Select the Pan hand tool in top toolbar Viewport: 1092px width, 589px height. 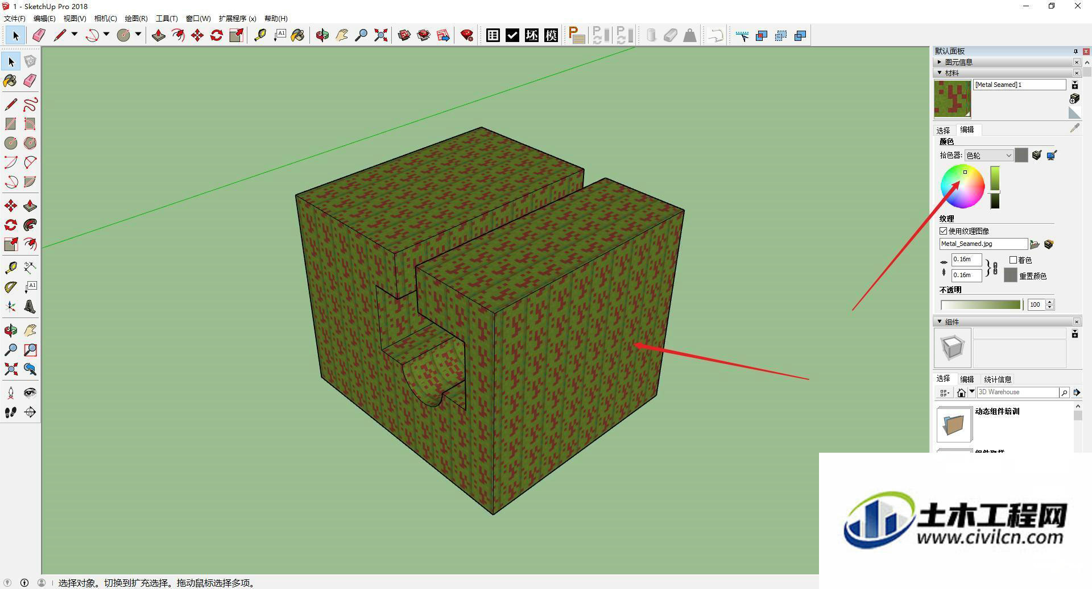coord(342,35)
